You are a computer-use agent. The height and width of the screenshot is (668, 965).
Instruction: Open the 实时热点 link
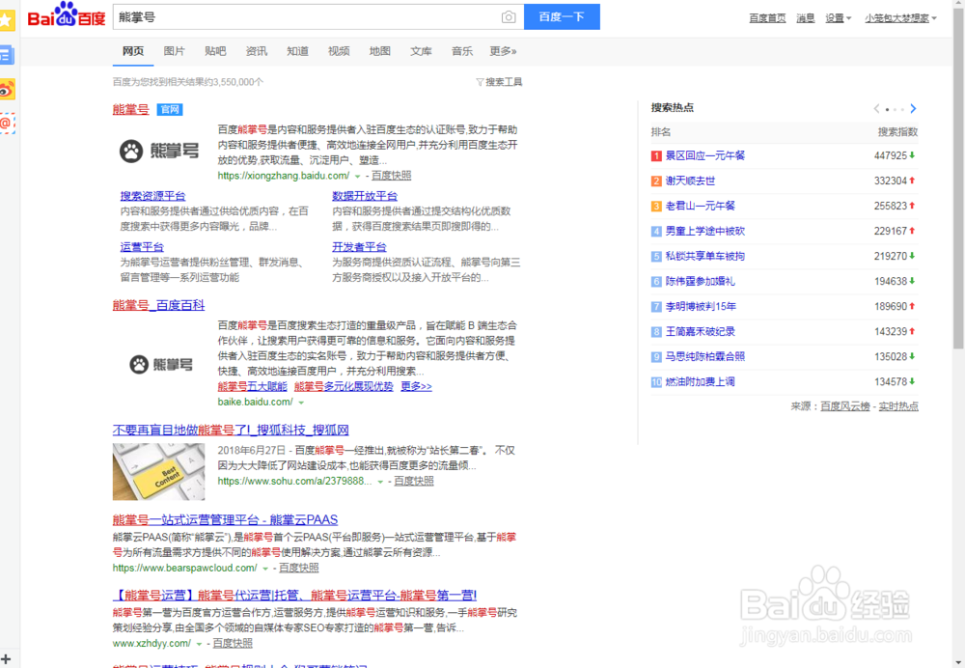(898, 406)
